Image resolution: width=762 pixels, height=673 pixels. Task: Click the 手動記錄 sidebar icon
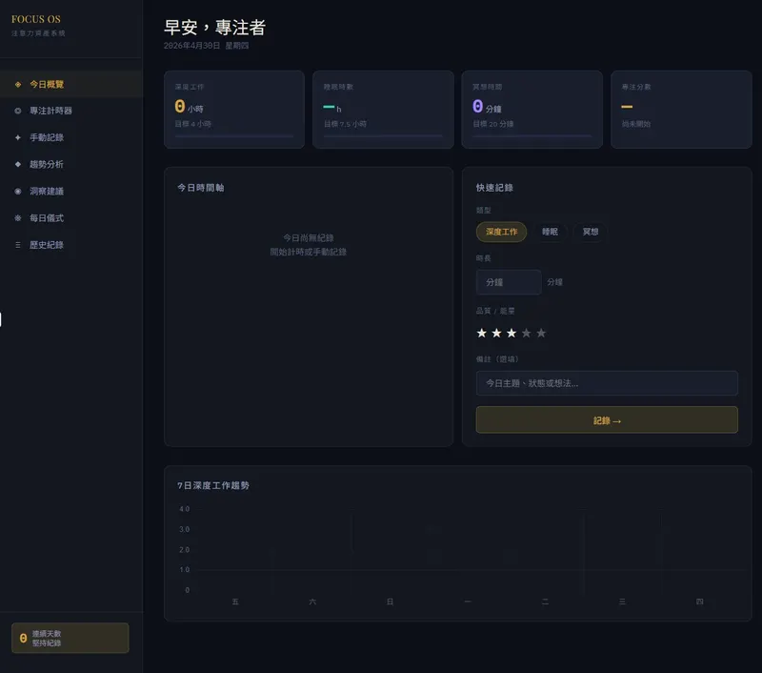pos(18,137)
